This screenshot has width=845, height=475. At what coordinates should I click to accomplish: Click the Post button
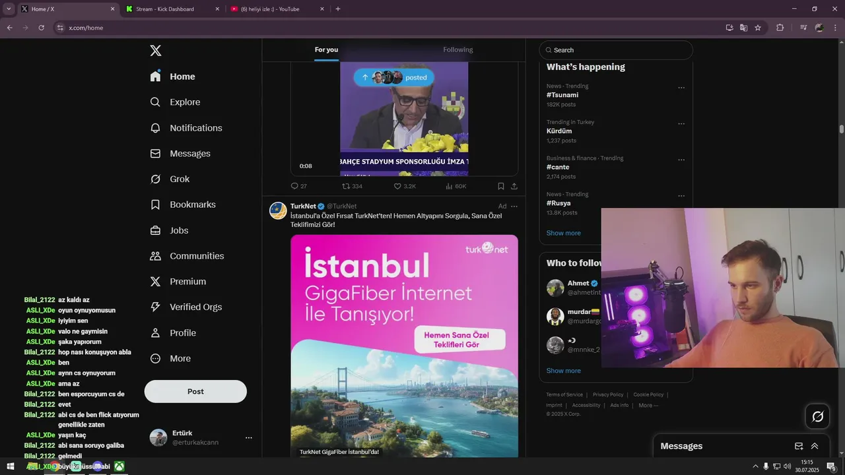pyautogui.click(x=195, y=391)
